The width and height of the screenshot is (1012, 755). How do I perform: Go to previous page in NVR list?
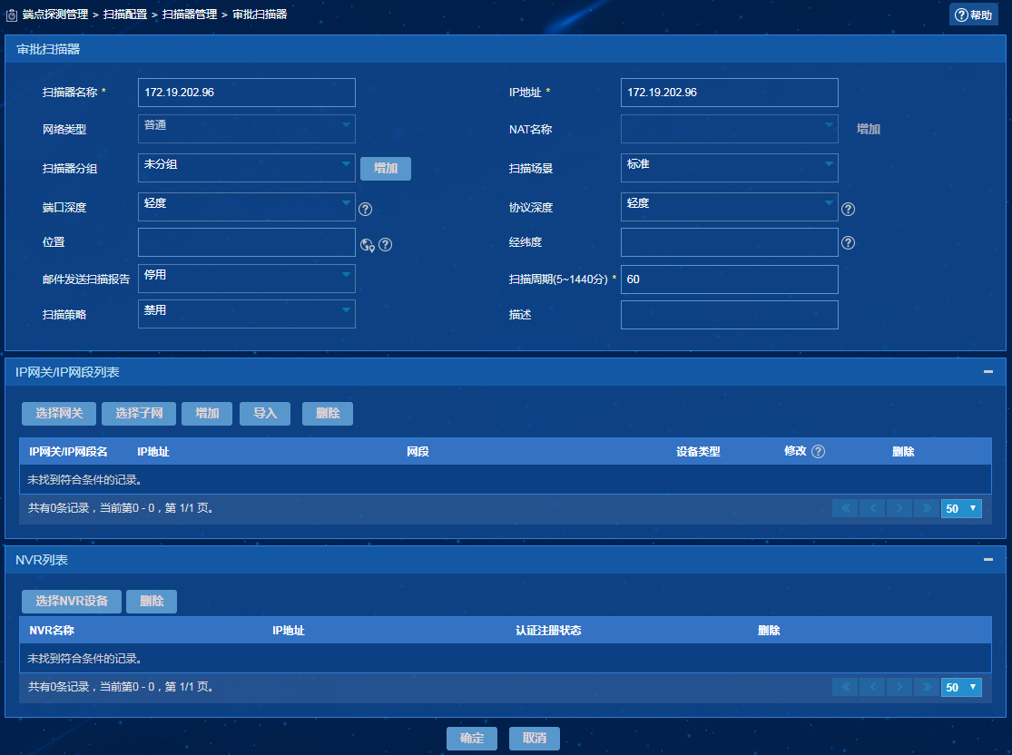872,687
